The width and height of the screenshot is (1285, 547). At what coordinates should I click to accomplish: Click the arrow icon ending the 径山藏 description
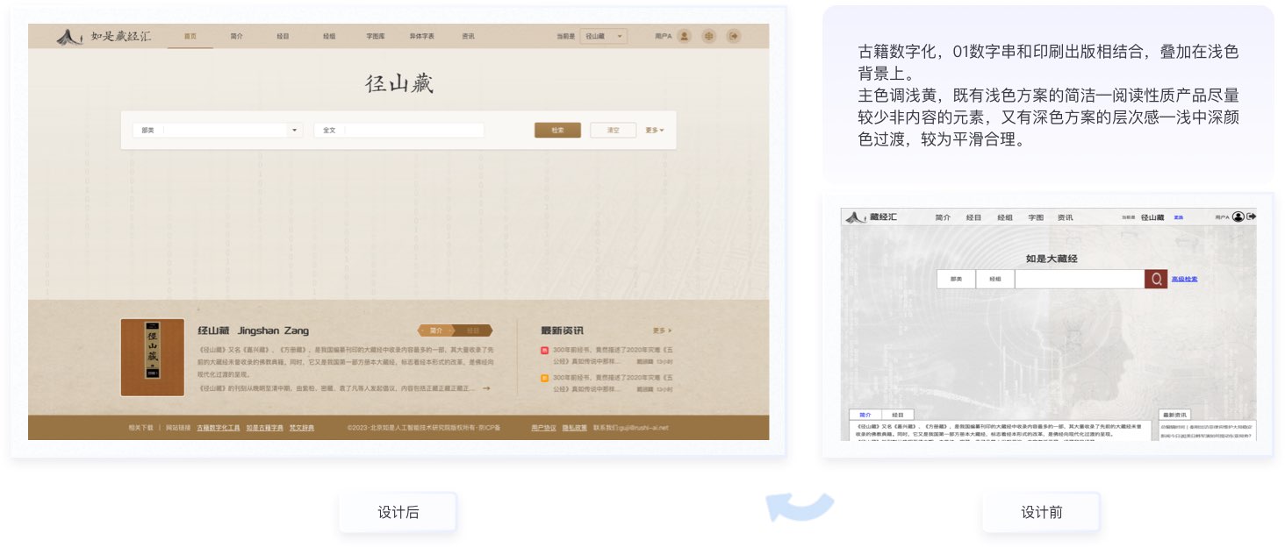point(486,388)
